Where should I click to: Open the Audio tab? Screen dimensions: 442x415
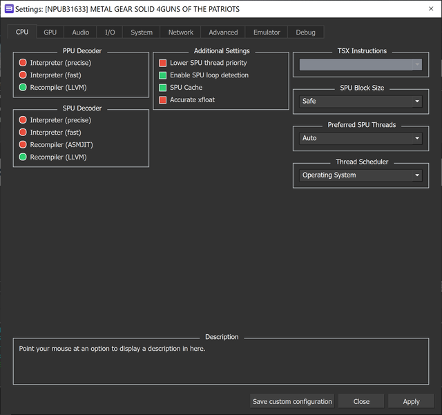click(81, 32)
